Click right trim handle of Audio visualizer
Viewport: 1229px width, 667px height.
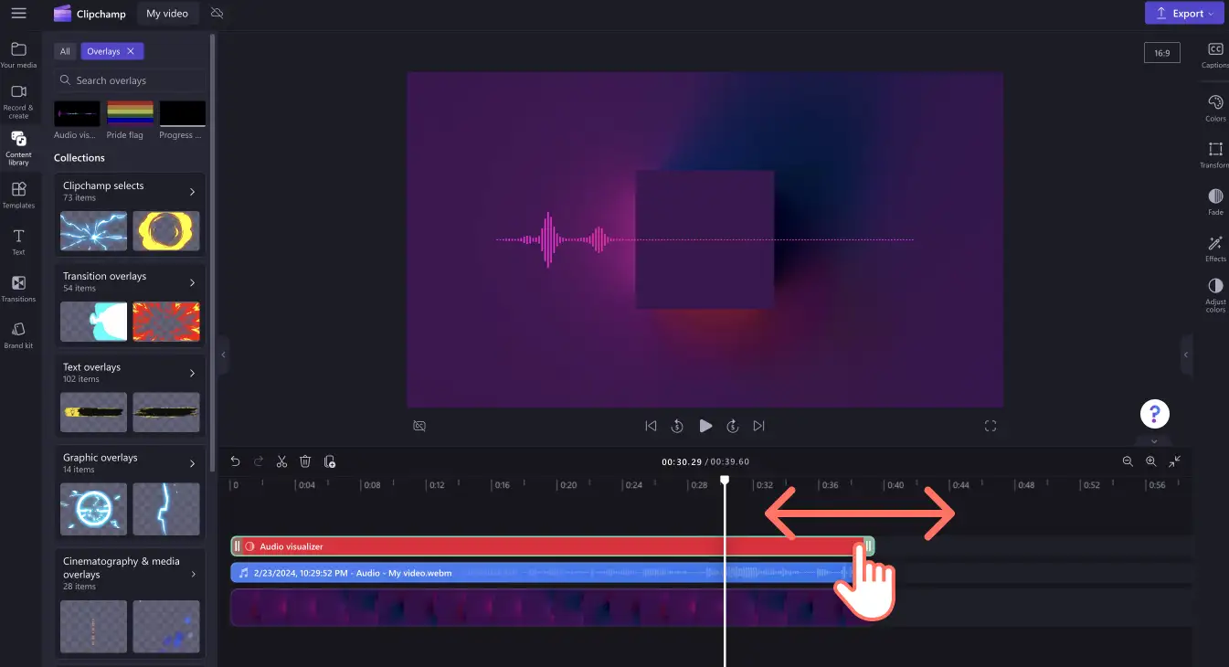869,546
